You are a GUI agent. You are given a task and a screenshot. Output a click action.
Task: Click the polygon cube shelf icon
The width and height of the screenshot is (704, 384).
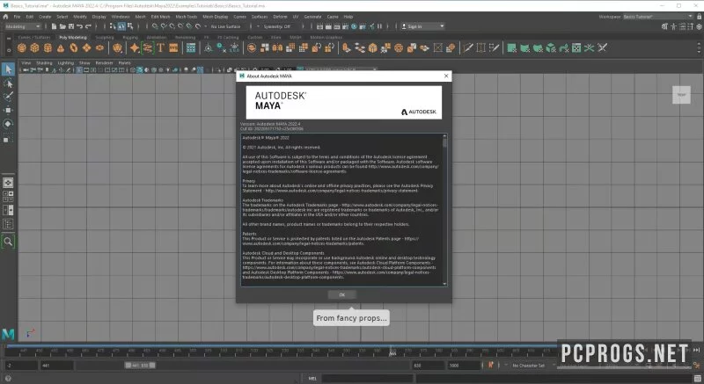pyautogui.click(x=34, y=47)
